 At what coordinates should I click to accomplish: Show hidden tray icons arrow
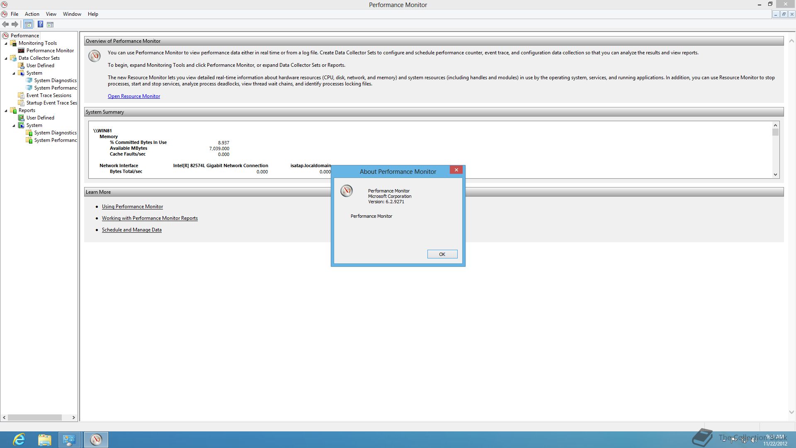(724, 440)
